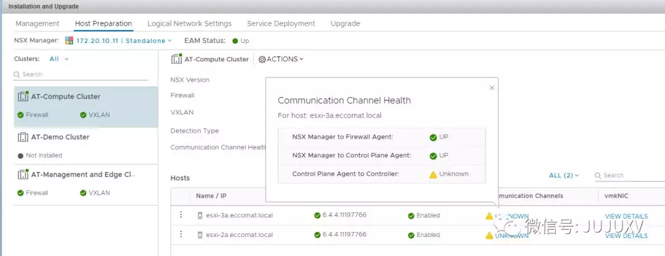Viewport: 665px width, 256px height.
Task: Click host icon beside esxi-2a.eccomat.local
Action: coord(200,235)
